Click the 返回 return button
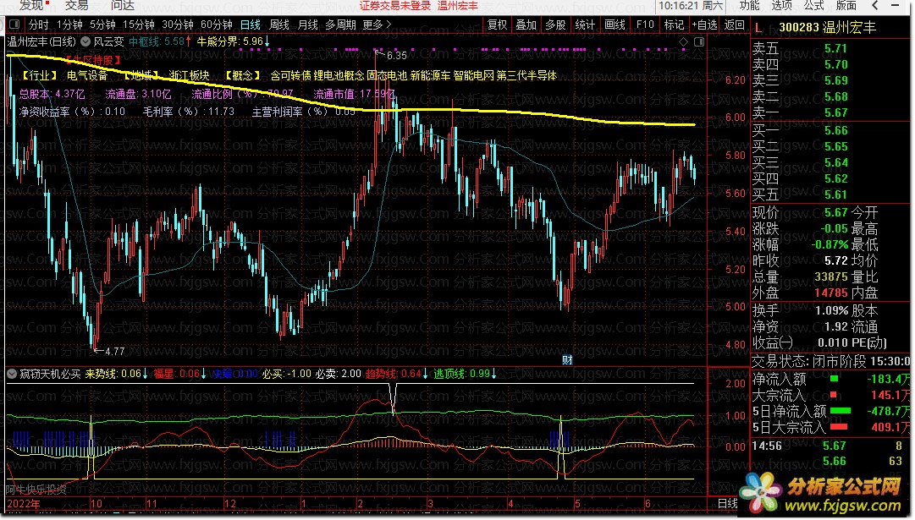This screenshot has width=915, height=520. pos(734,25)
